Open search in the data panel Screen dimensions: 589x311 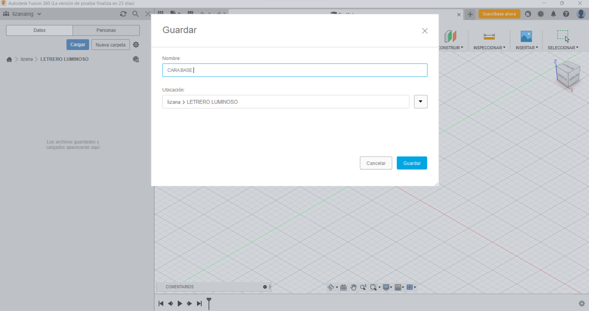(x=135, y=14)
